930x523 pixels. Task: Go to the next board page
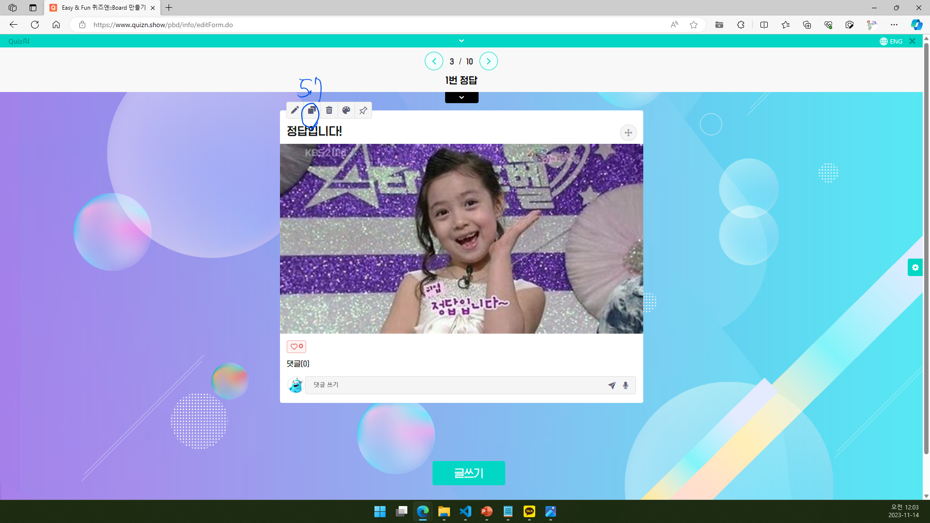coord(489,61)
